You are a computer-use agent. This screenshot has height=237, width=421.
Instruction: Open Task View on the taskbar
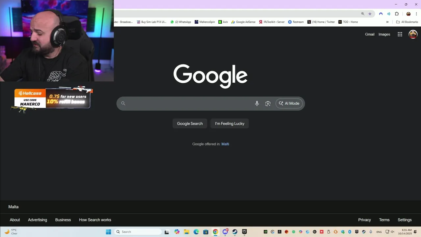click(167, 232)
